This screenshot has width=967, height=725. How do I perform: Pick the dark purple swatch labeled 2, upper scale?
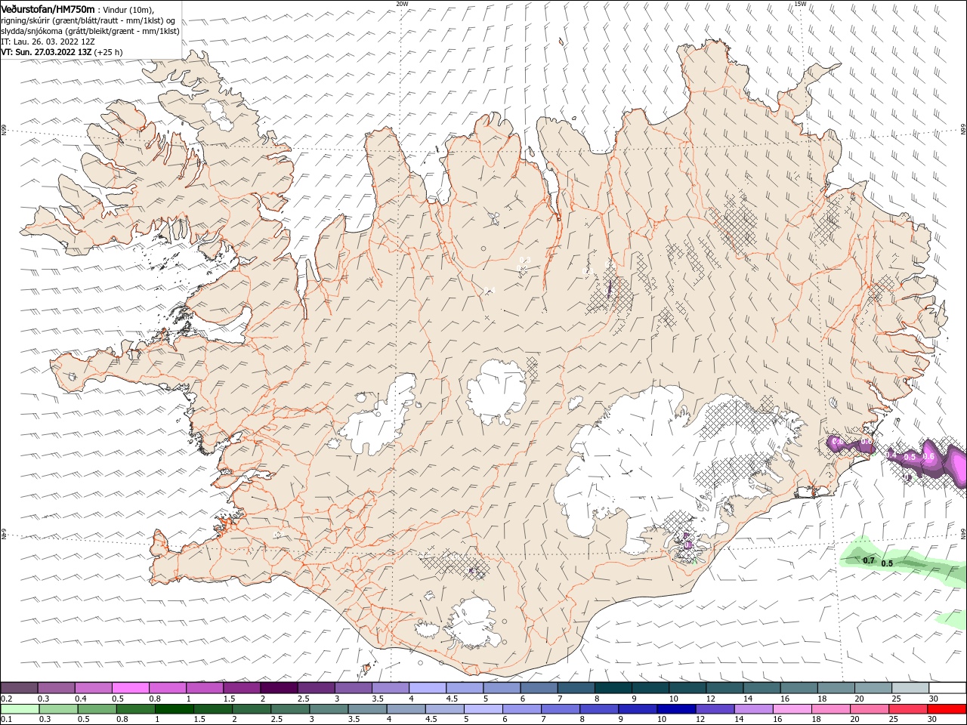point(279,688)
